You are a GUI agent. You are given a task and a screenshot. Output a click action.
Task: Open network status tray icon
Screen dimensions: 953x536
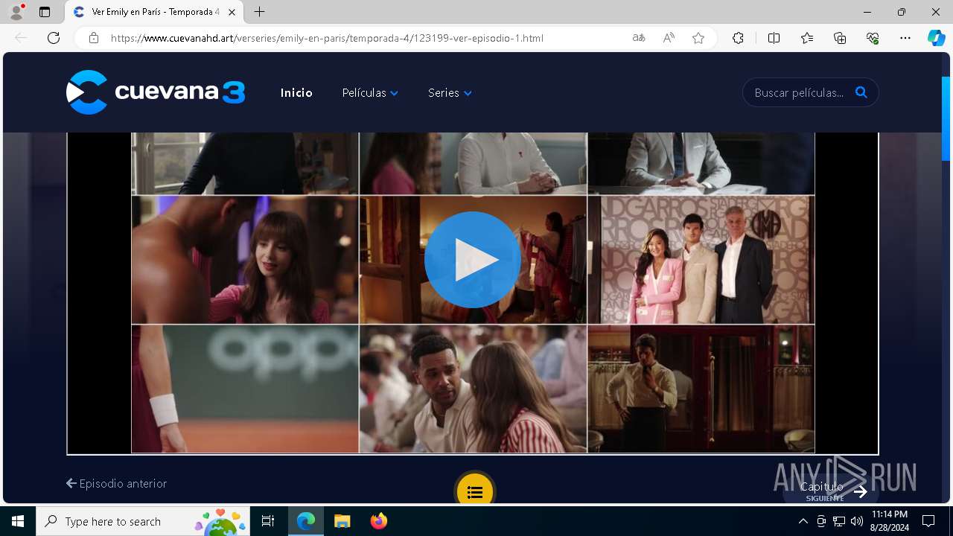[839, 521]
